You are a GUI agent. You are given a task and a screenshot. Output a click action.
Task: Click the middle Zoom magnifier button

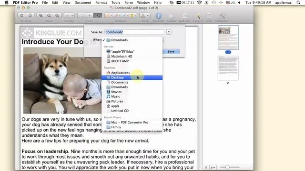click(x=49, y=16)
